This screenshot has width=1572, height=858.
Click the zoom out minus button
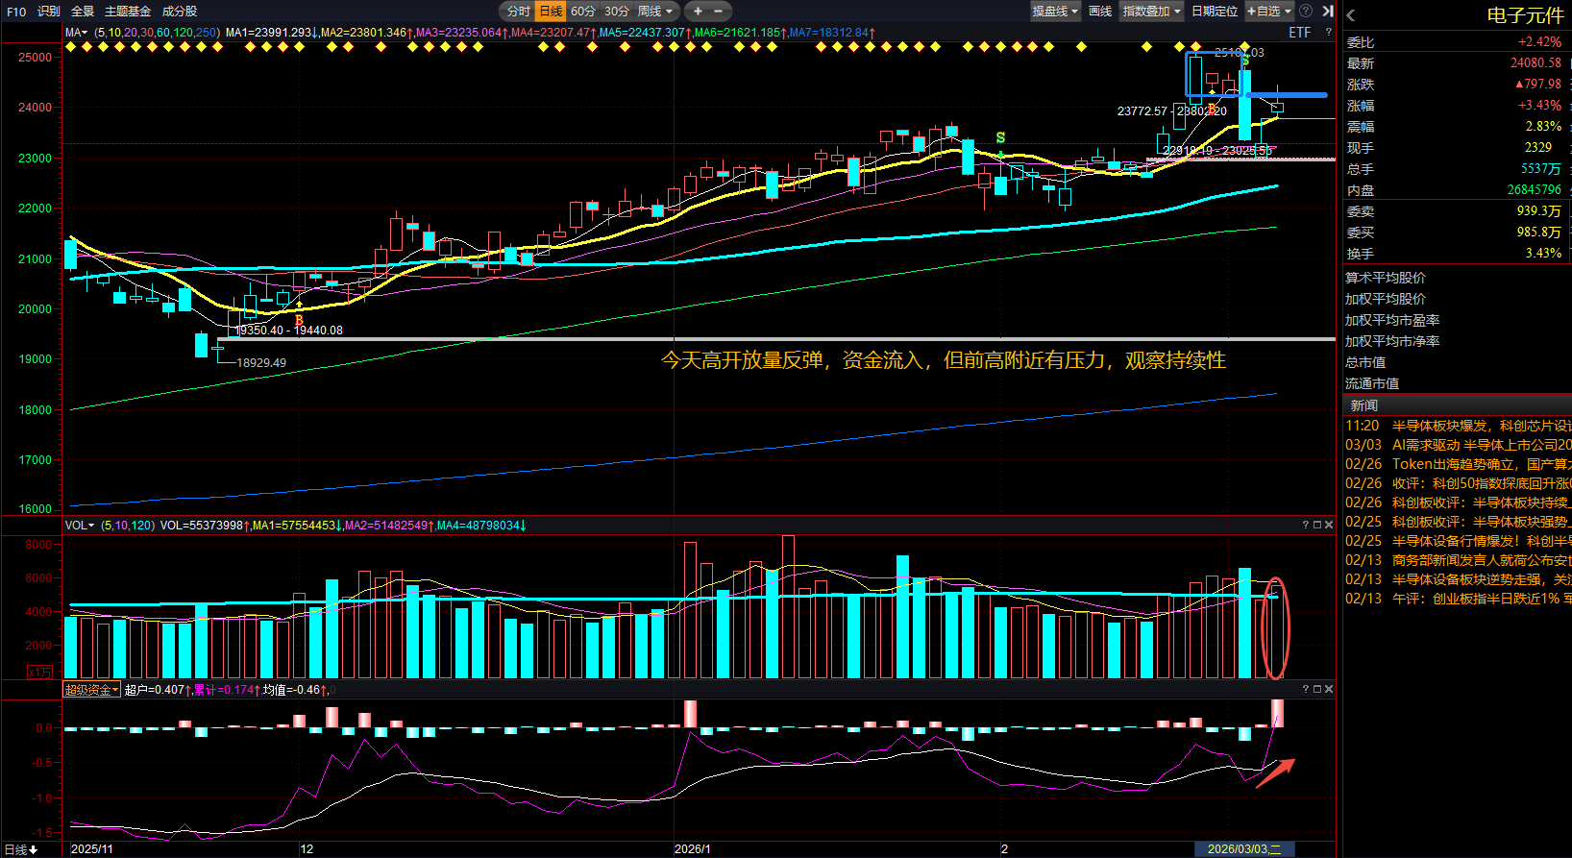718,12
